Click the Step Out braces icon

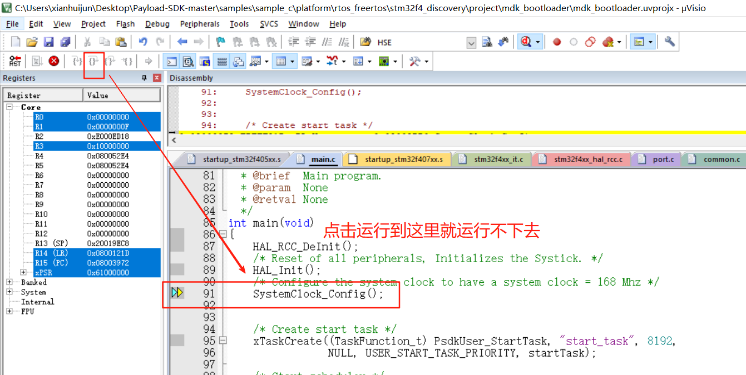pyautogui.click(x=111, y=61)
